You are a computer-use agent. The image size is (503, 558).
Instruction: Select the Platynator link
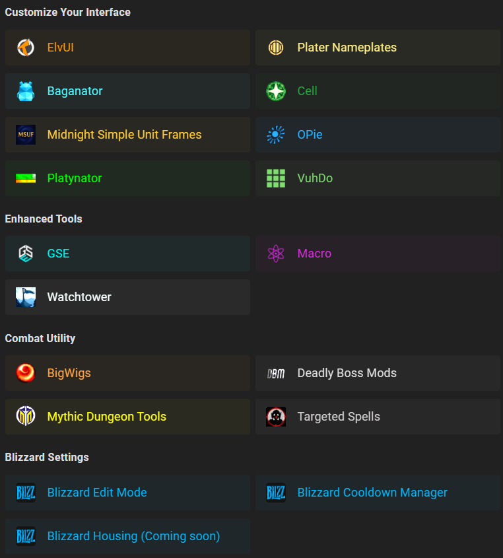(x=127, y=178)
